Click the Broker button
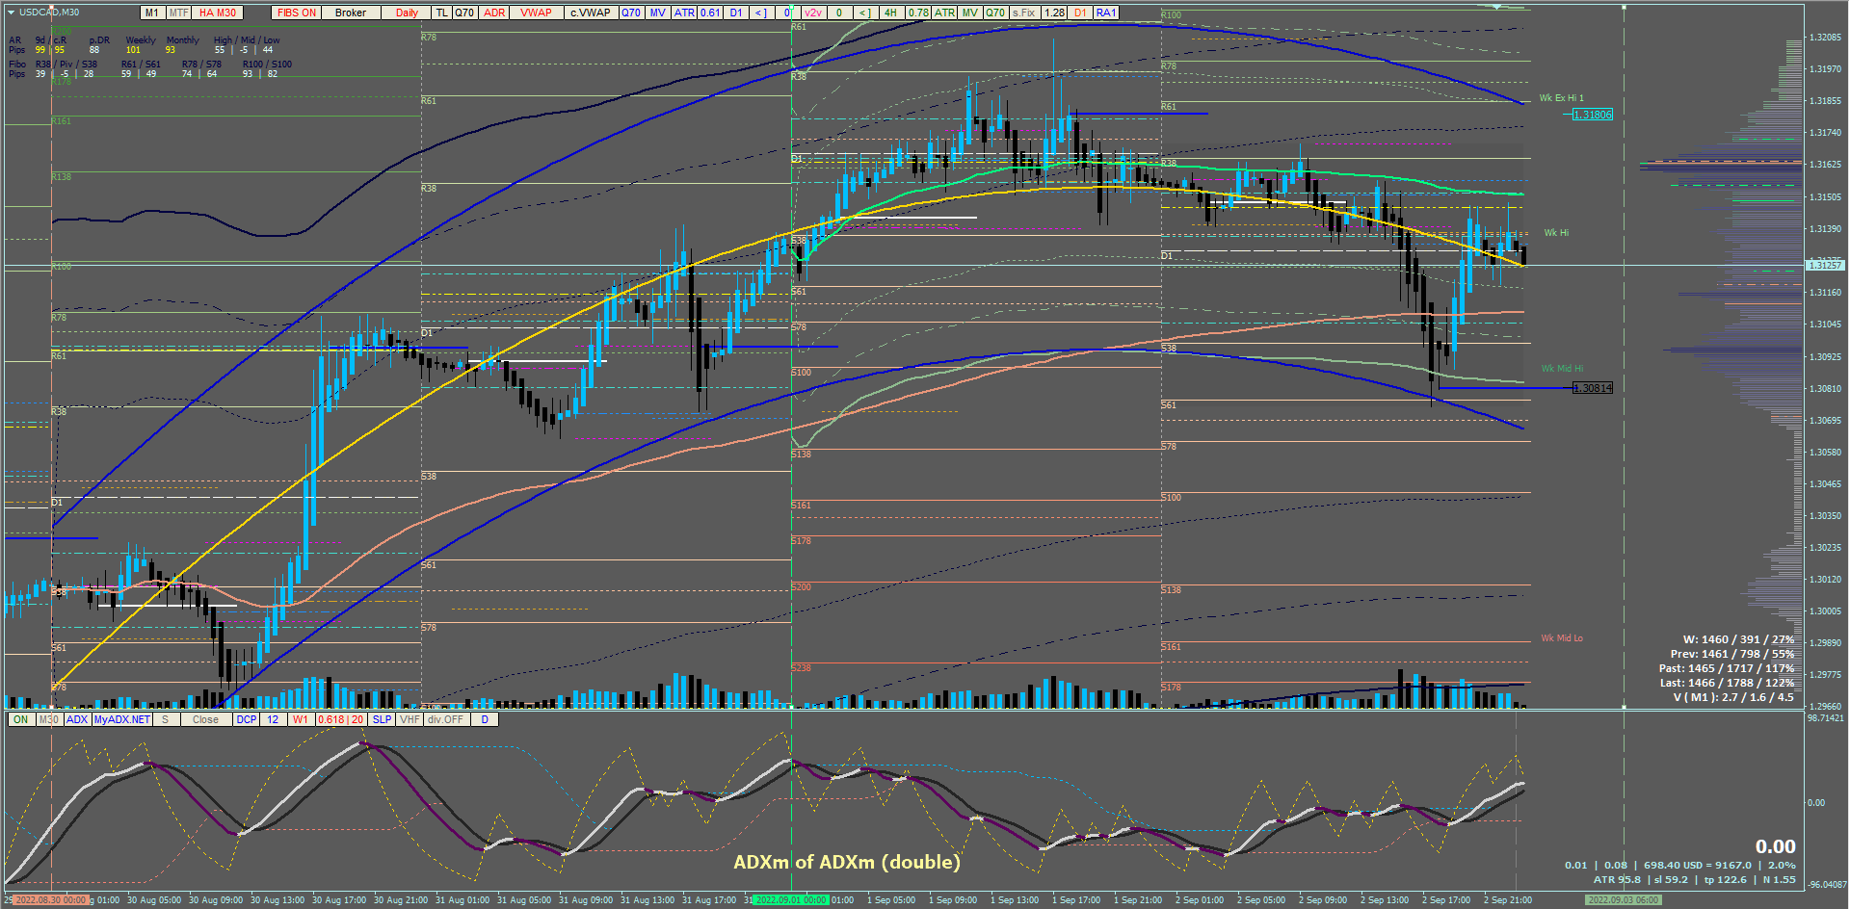 tap(351, 13)
